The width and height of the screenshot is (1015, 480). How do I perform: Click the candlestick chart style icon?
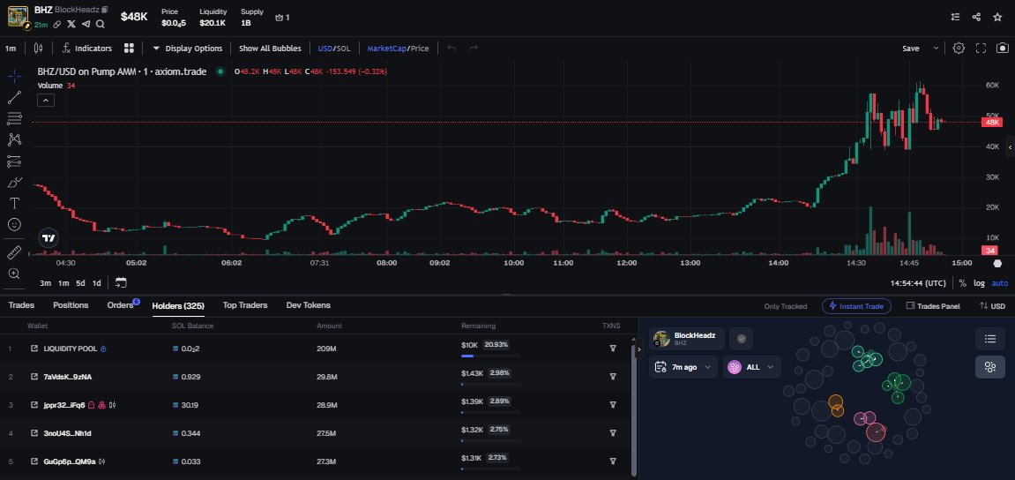tap(38, 48)
